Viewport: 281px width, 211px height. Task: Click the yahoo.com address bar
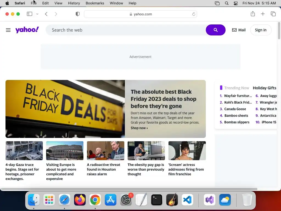point(140,14)
